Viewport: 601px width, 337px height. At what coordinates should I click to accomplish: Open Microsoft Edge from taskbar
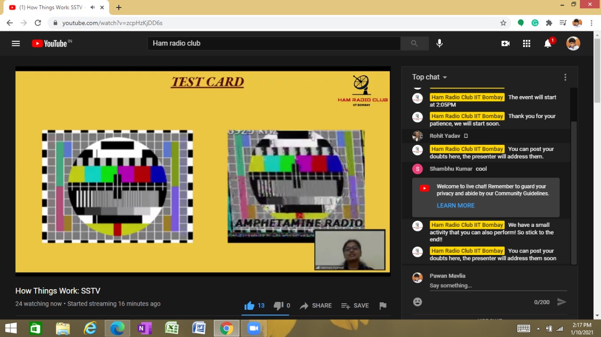[117, 328]
